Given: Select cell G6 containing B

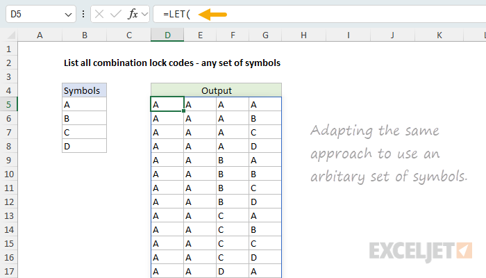Looking at the screenshot, I should tap(265, 119).
